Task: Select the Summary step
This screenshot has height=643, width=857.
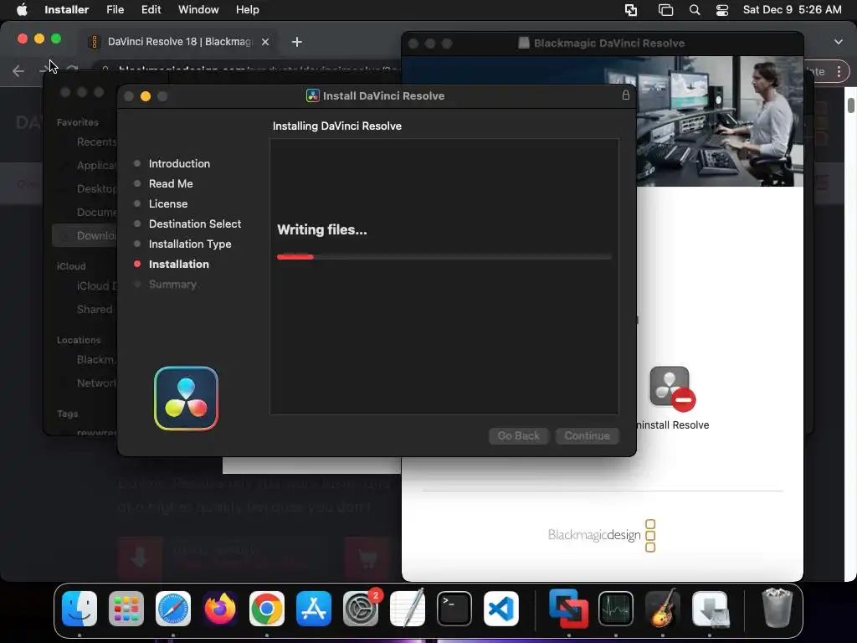Action: (x=172, y=285)
